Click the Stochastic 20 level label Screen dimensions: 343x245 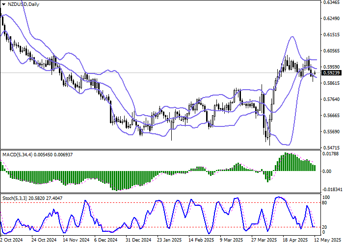325,227
